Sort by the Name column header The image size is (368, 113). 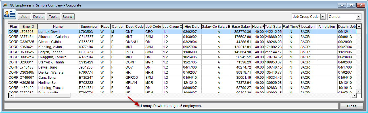click(x=58, y=26)
